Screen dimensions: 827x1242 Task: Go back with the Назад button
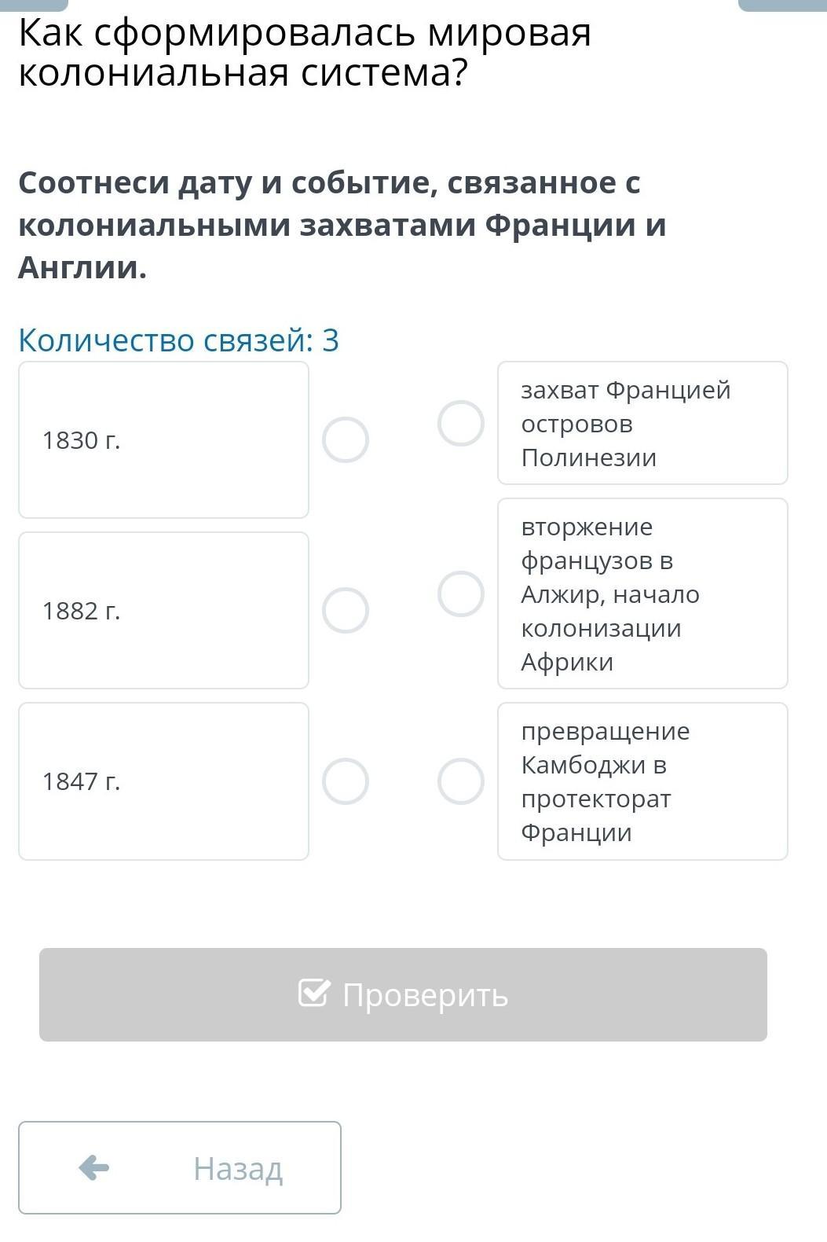180,1168
